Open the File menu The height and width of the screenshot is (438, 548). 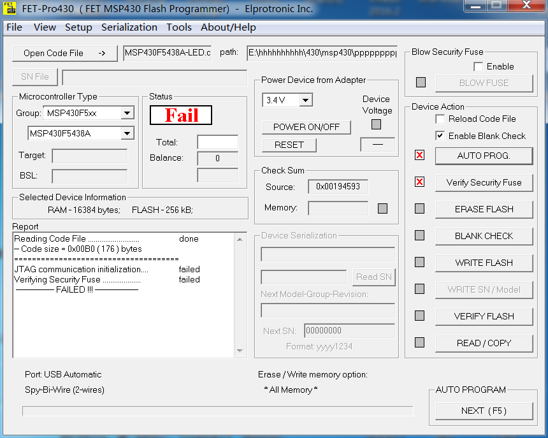[x=14, y=27]
